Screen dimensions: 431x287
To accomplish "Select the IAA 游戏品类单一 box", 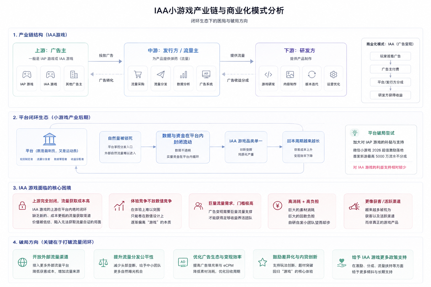I will [246, 147].
